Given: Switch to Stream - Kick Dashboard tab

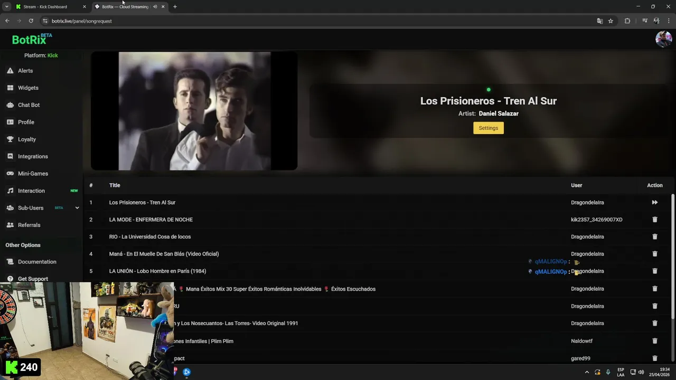Looking at the screenshot, I should pyautogui.click(x=45, y=7).
